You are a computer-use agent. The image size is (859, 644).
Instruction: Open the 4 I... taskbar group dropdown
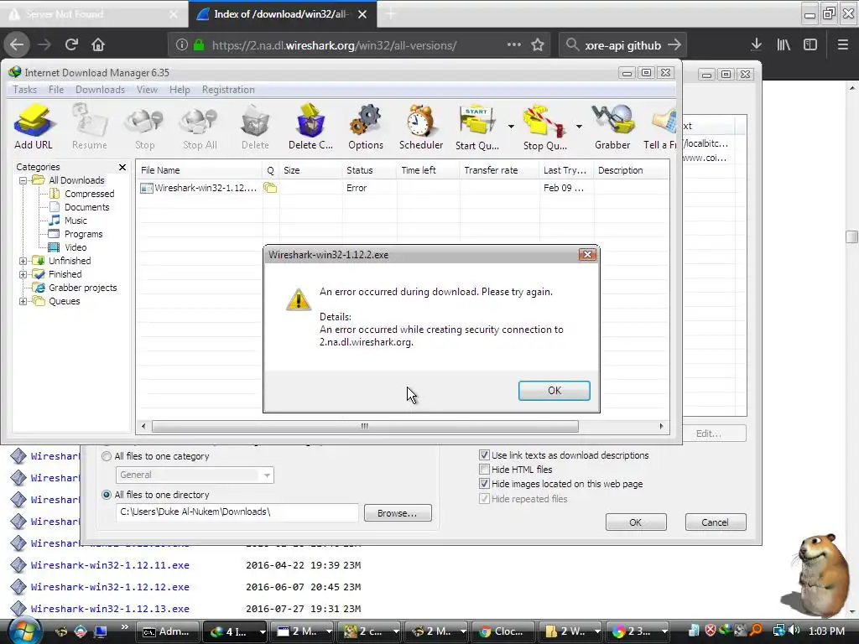click(x=263, y=631)
